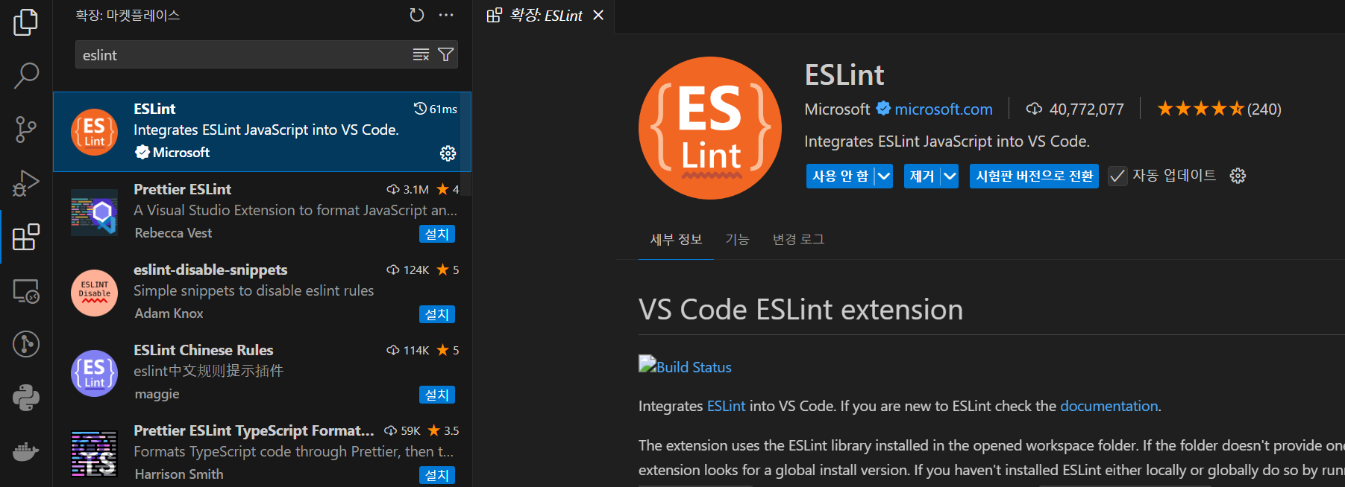Image resolution: width=1345 pixels, height=487 pixels.
Task: Open the ESLint link in description
Action: click(726, 406)
